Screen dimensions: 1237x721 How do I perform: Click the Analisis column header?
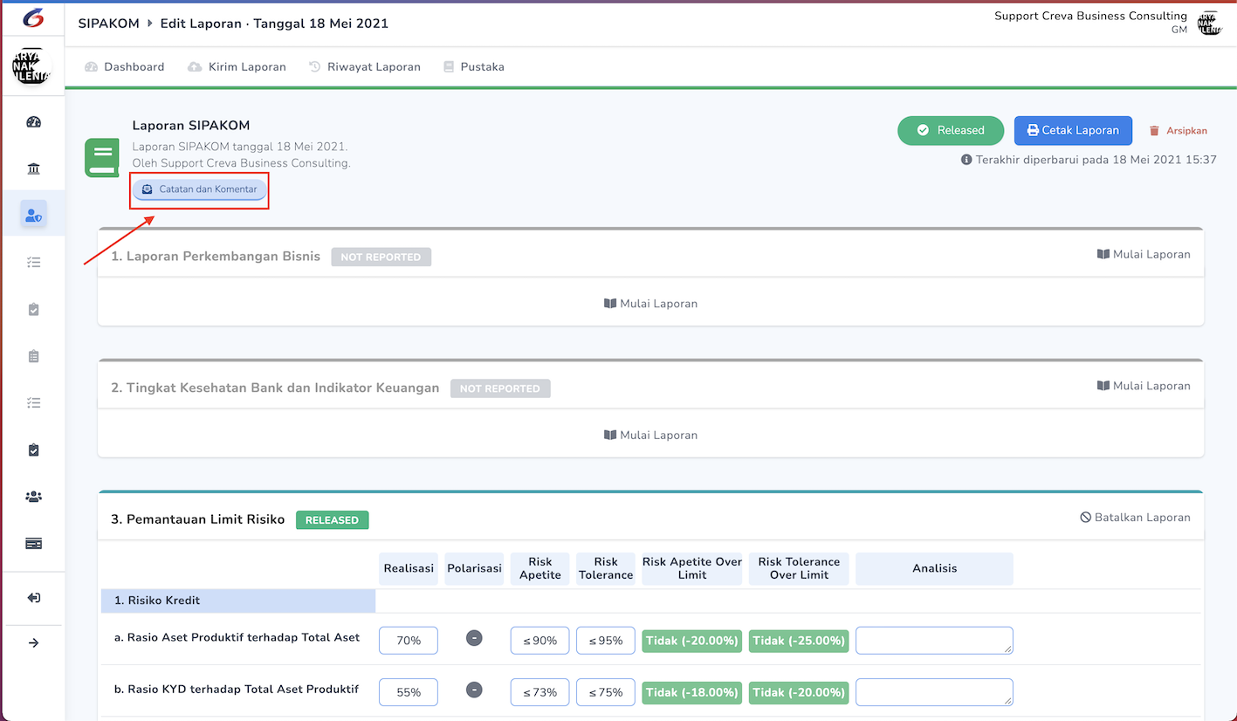tap(934, 568)
